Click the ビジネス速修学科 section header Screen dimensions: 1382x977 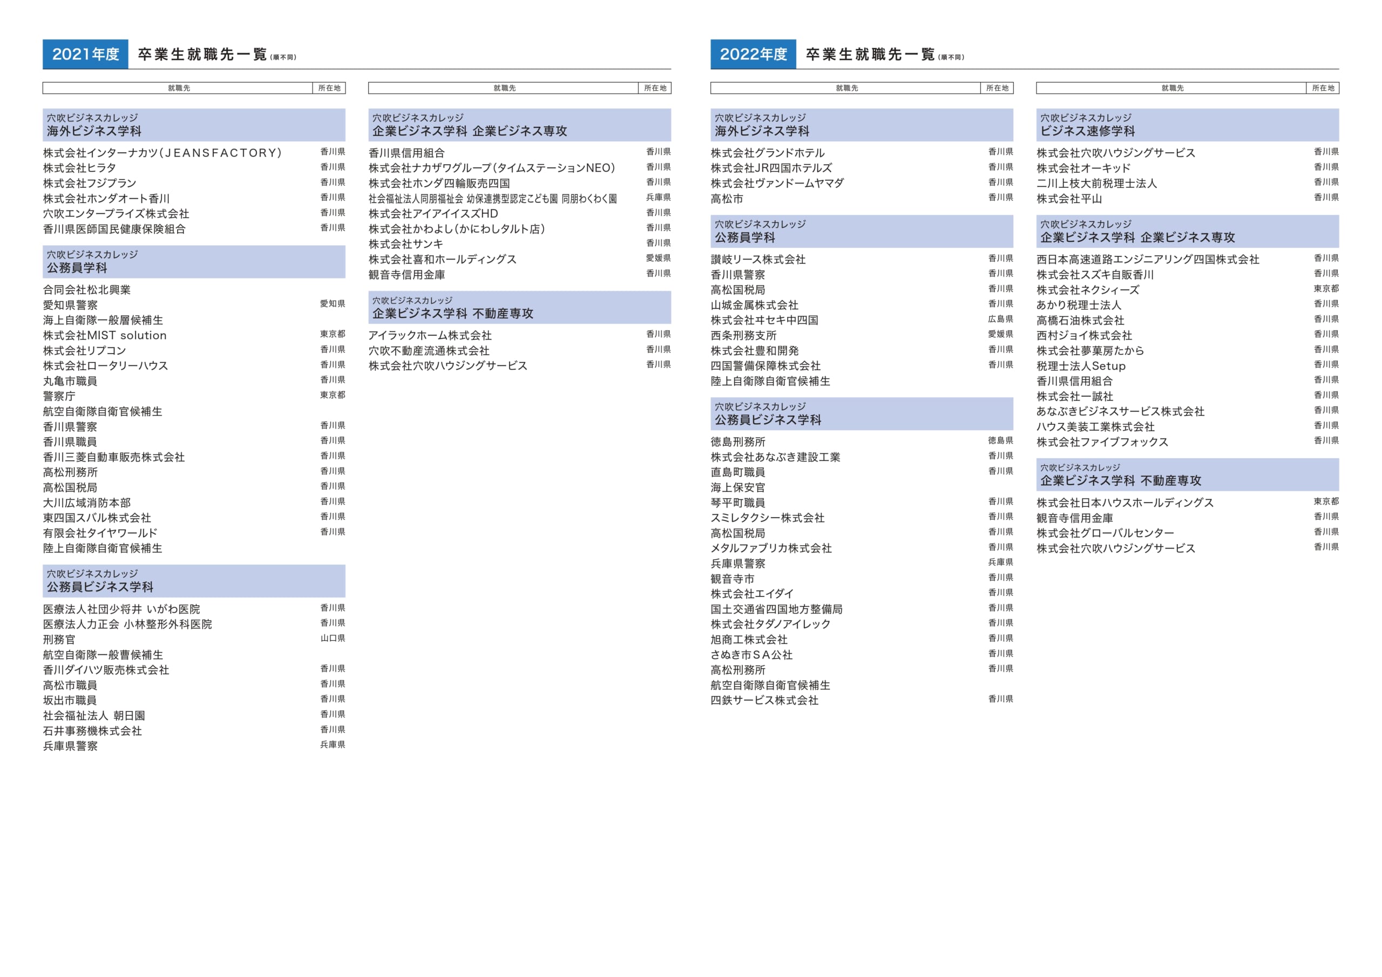click(x=1187, y=125)
